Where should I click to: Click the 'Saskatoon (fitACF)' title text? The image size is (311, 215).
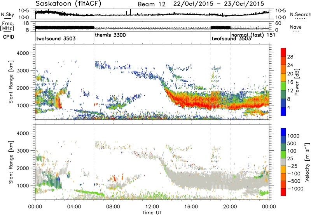tap(68, 3)
